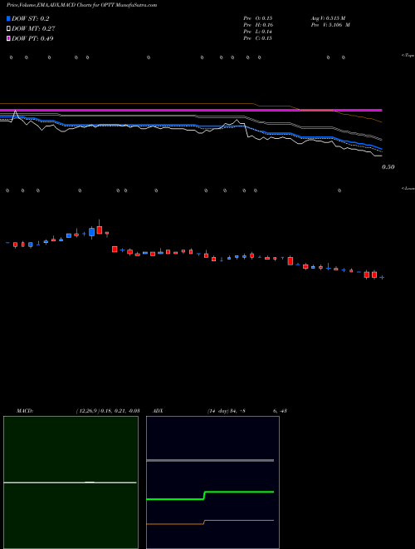Click the 'Avg V: 0.315 M' volume text

click(329, 18)
